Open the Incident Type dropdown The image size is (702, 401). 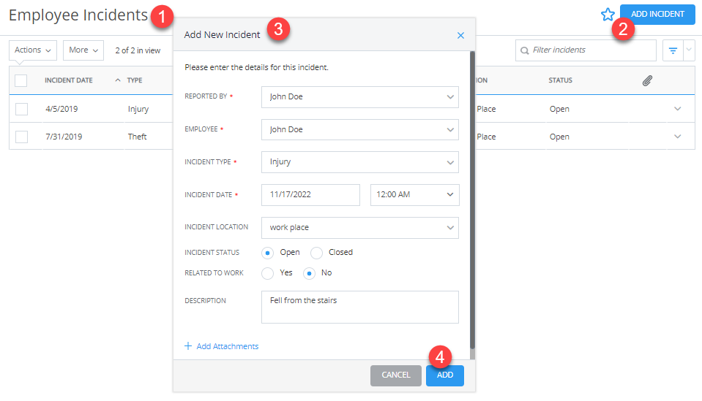360,162
